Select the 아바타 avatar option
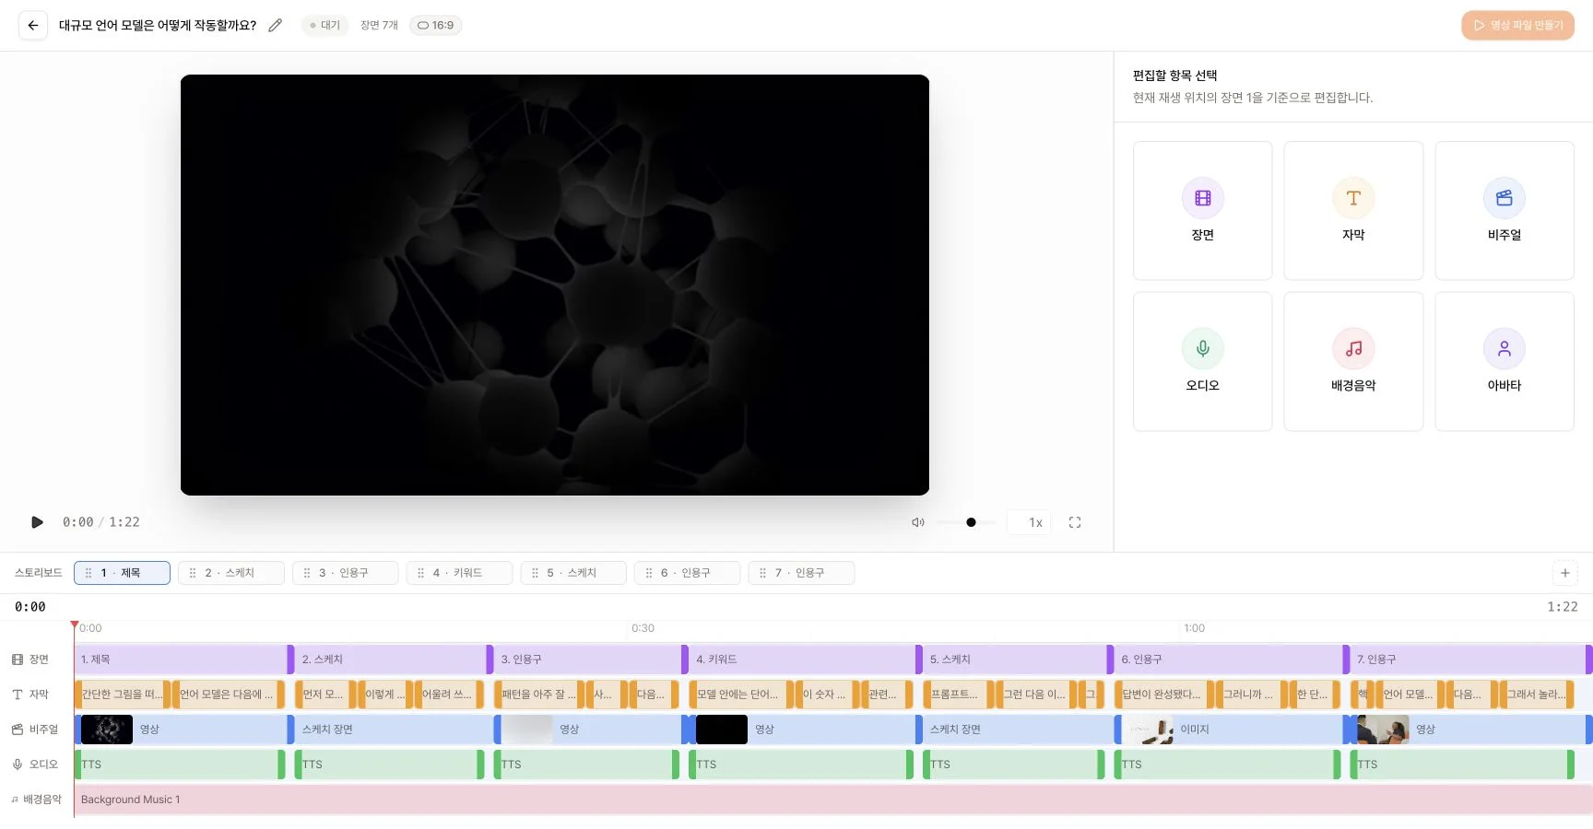1593x829 pixels. click(1504, 361)
